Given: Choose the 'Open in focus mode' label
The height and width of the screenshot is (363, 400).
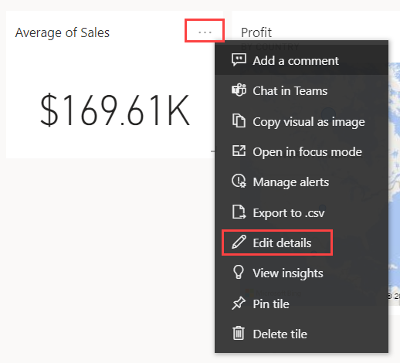Looking at the screenshot, I should (307, 152).
